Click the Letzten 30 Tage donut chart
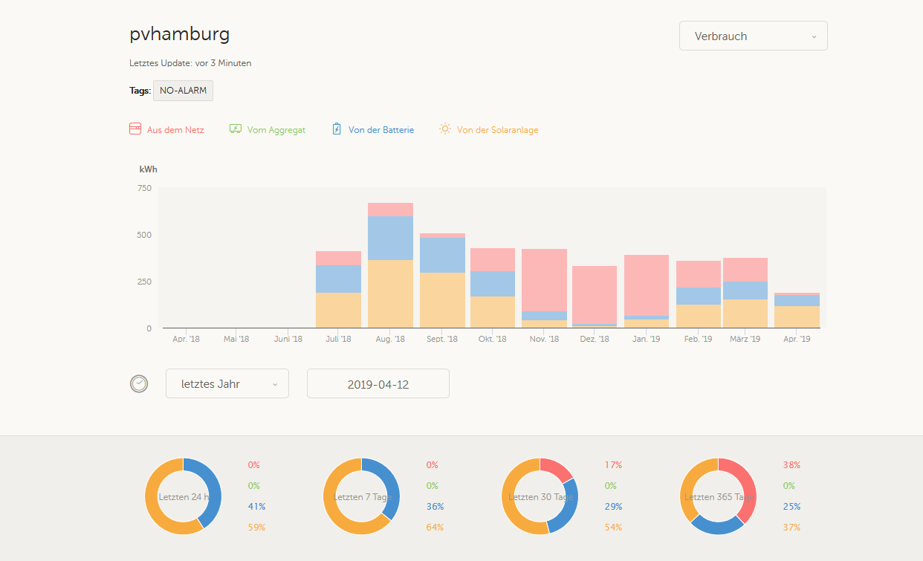The image size is (923, 561). tap(540, 496)
